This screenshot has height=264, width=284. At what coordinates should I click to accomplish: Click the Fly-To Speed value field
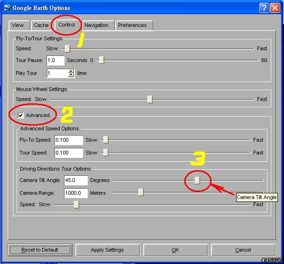coord(69,140)
